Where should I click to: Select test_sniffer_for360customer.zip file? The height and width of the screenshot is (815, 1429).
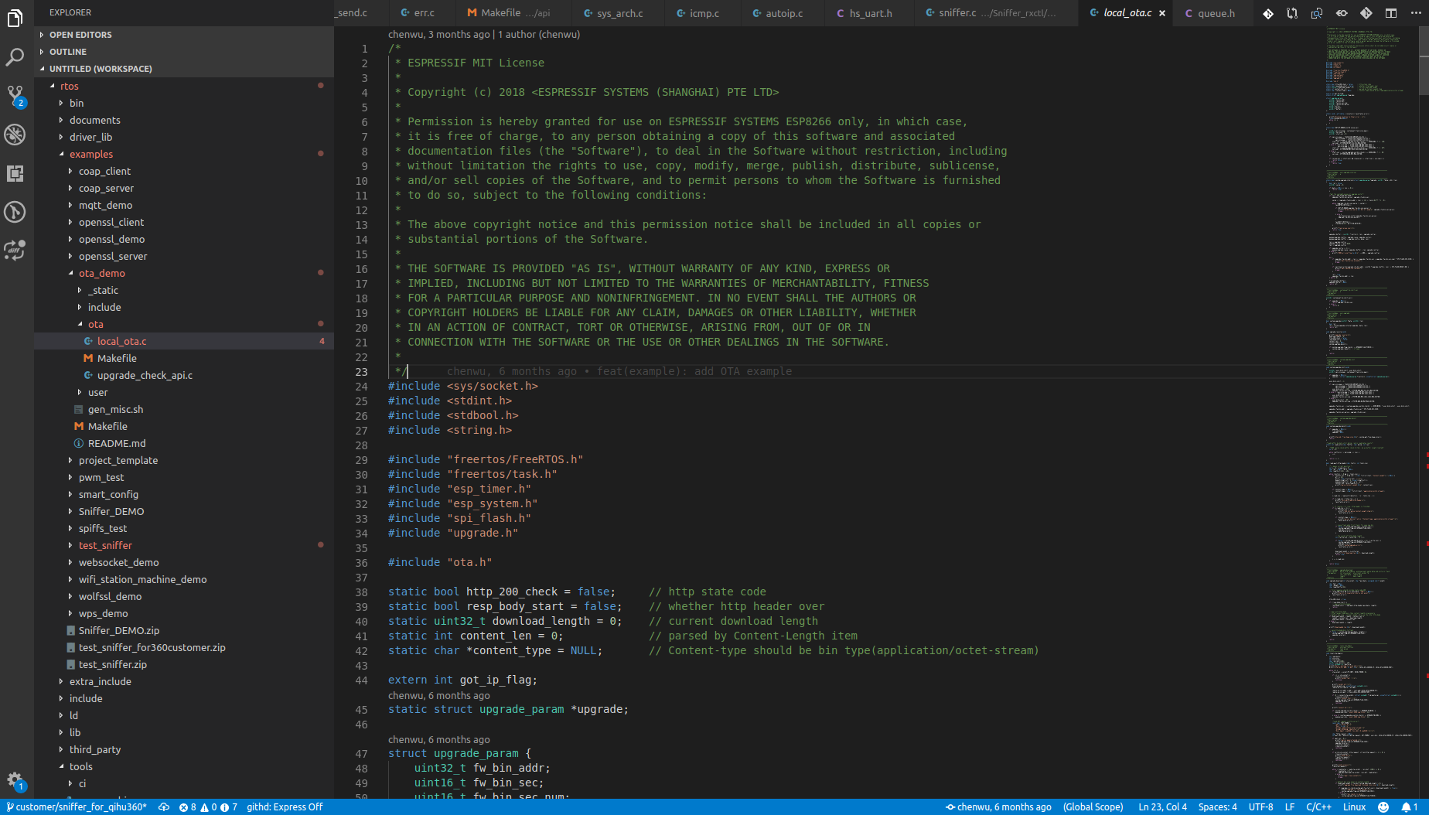click(184, 647)
